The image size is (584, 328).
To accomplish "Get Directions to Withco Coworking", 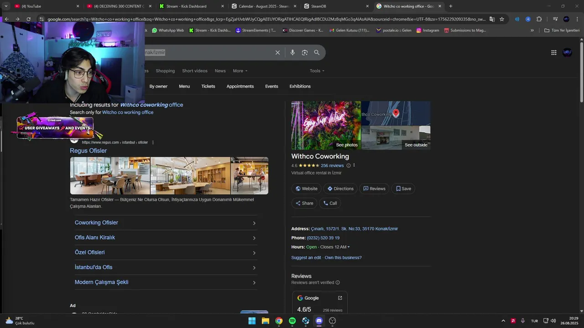I will tap(340, 189).
